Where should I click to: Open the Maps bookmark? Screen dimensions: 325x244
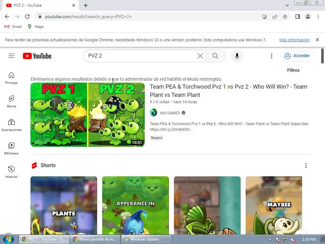pyautogui.click(x=36, y=27)
